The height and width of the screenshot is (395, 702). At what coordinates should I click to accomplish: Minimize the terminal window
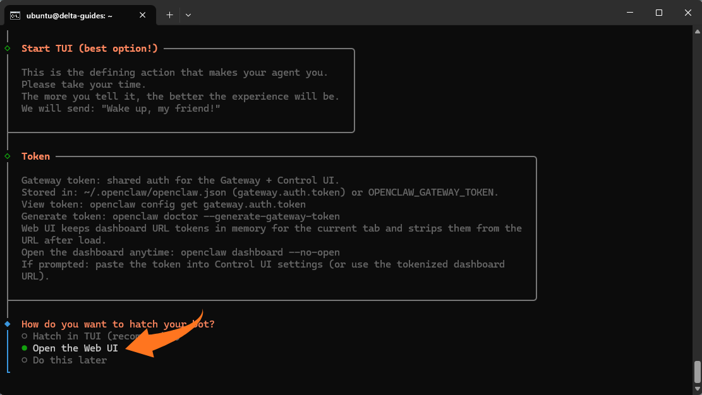(630, 13)
